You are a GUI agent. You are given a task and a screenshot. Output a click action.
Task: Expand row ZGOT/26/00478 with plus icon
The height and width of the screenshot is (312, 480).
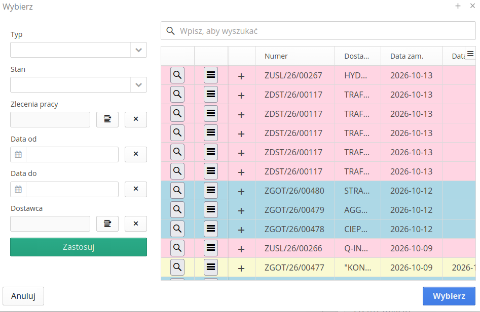(x=241, y=230)
